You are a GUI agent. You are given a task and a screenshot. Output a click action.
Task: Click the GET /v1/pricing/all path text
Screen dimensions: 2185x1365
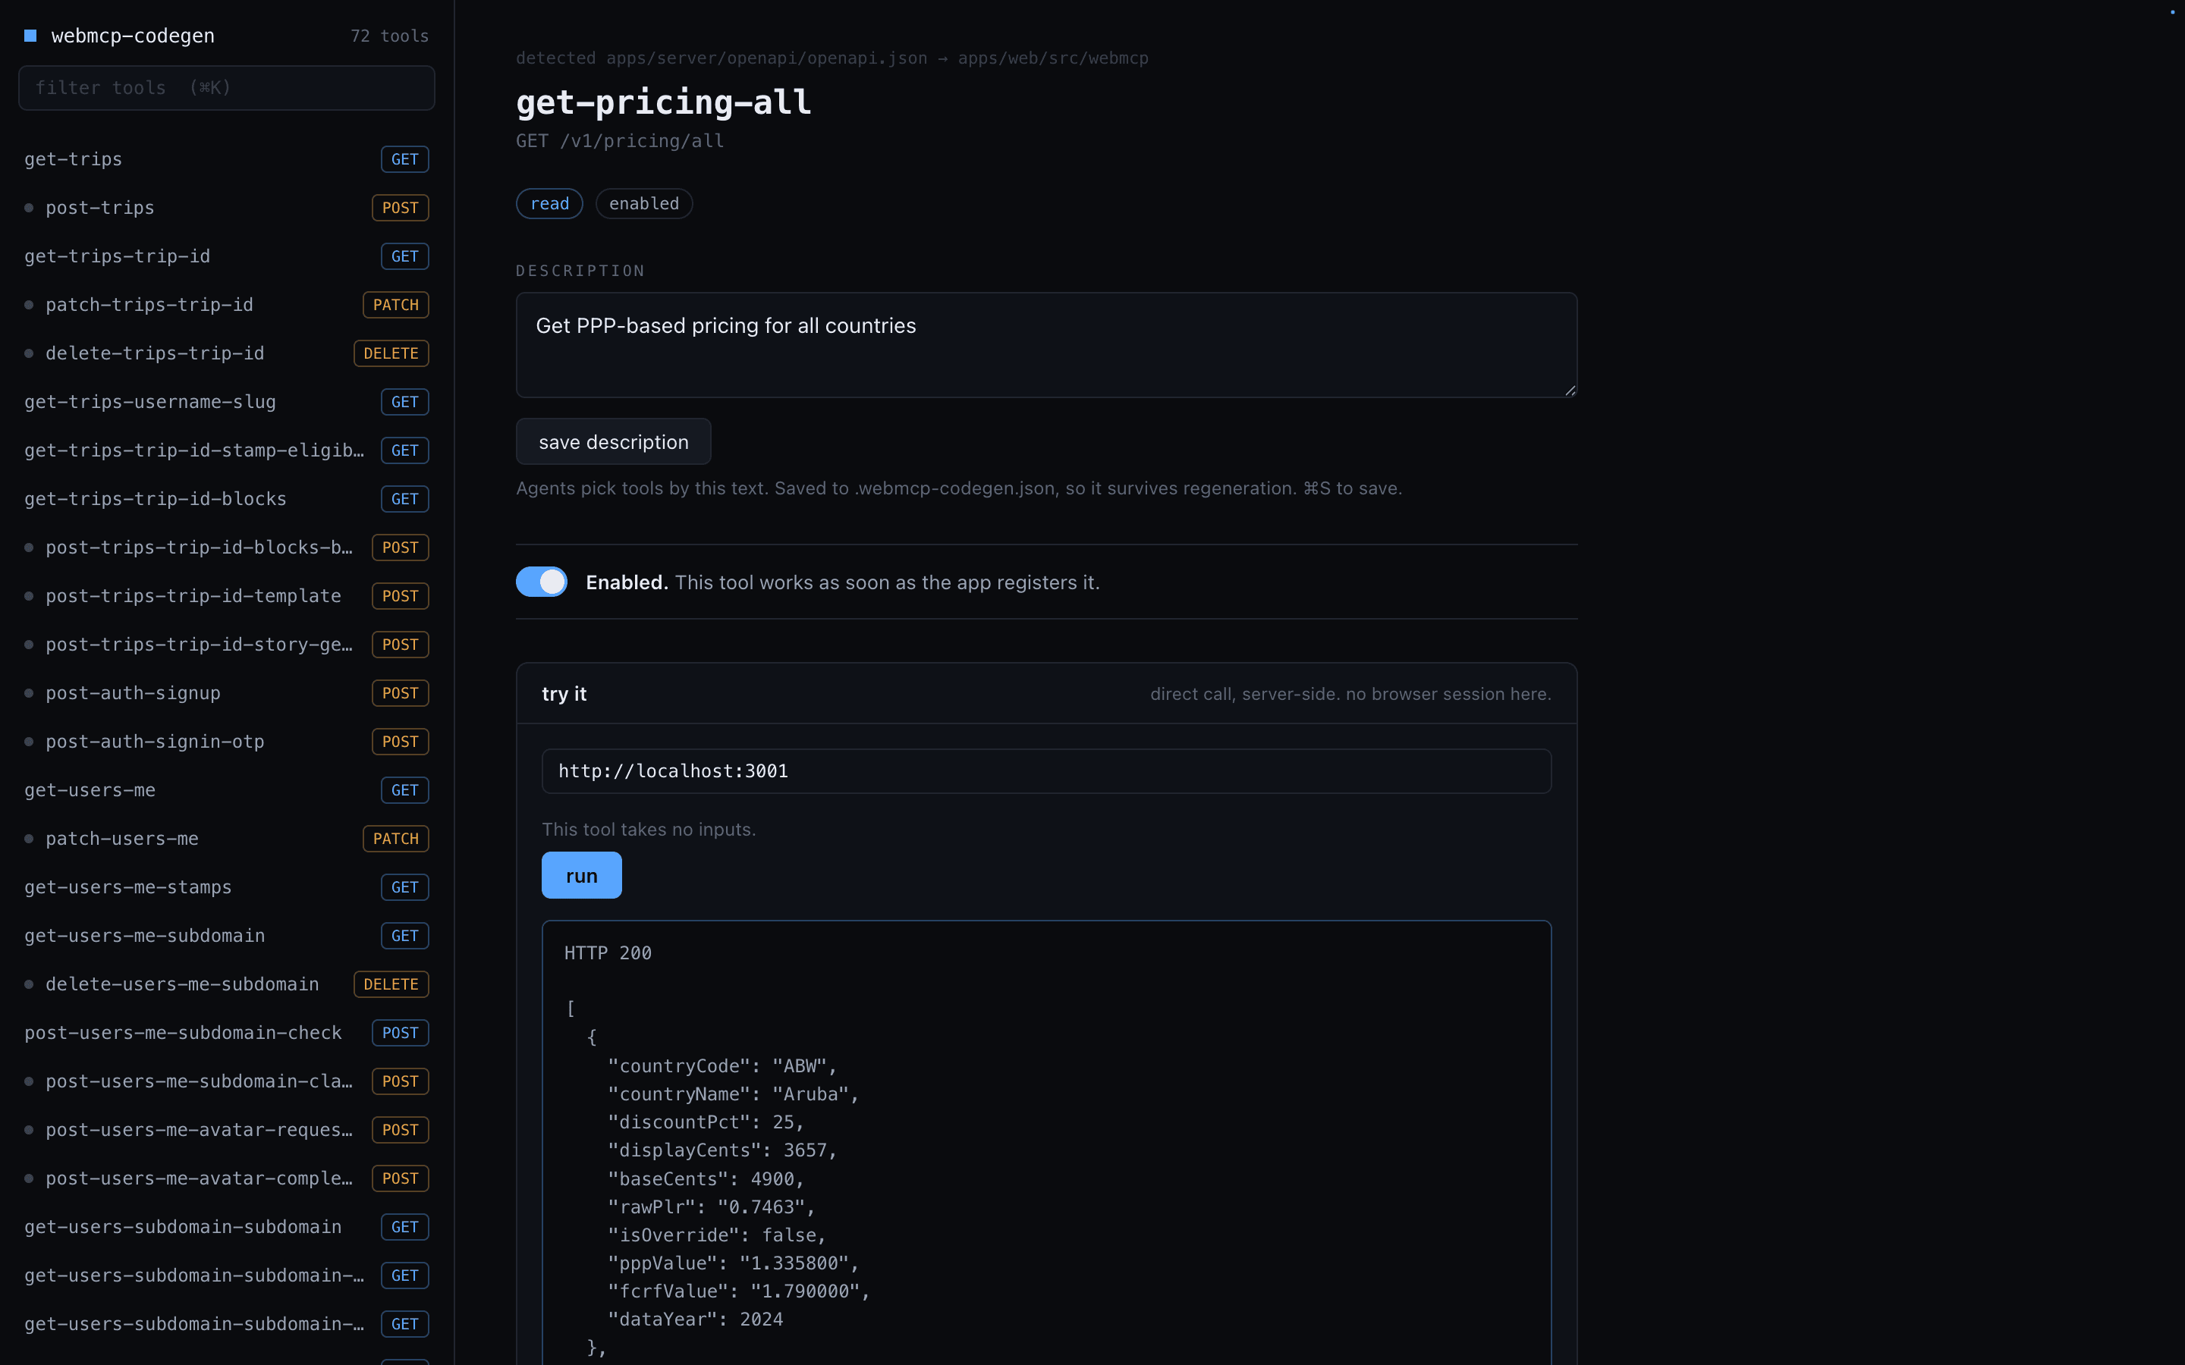(x=619, y=141)
